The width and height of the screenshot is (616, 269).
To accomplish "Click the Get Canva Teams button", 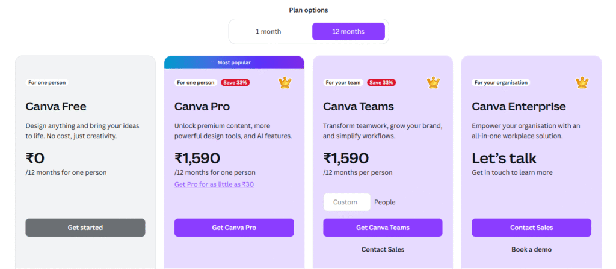I will click(x=383, y=228).
